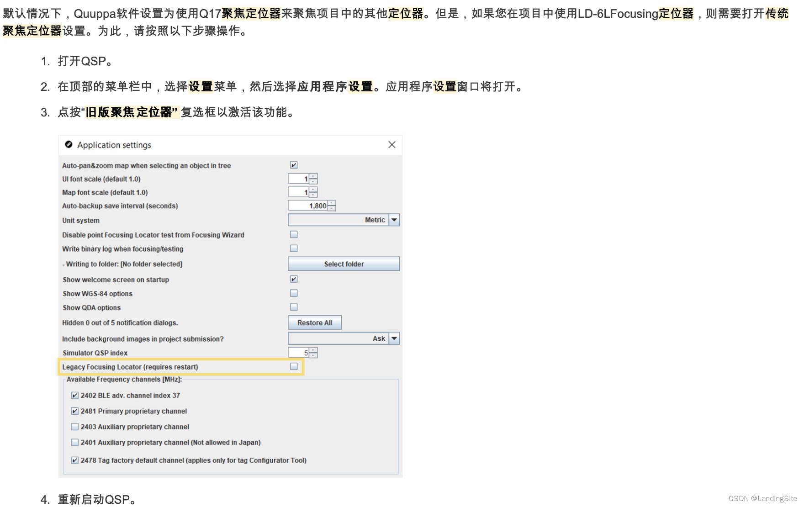Click the Map font scale input field
Viewport: 804px width, 507px height.
click(299, 192)
